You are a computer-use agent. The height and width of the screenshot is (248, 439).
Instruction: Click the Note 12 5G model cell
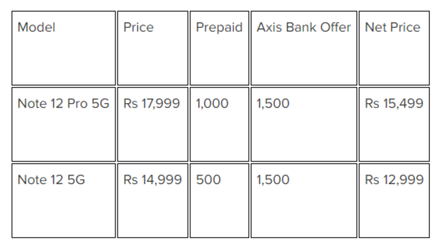(x=63, y=200)
